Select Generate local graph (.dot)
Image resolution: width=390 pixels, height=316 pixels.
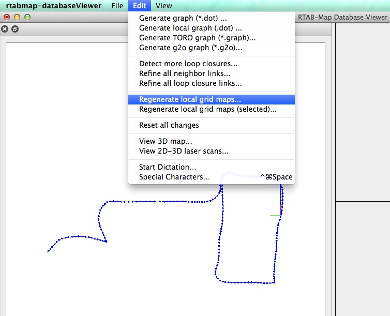coord(190,28)
